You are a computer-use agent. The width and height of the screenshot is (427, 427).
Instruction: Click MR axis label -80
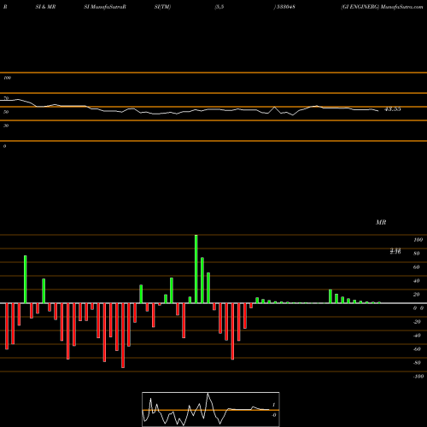[x=417, y=363]
